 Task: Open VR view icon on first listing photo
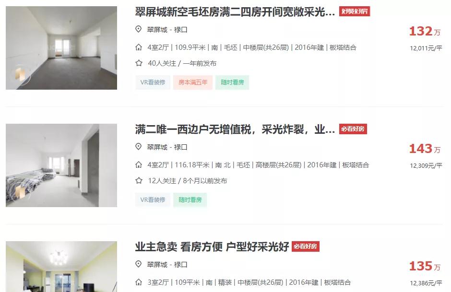click(21, 75)
